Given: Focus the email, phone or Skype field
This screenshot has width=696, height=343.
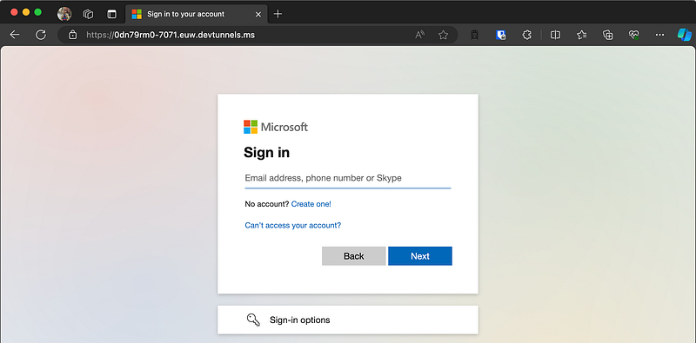Looking at the screenshot, I should click(347, 178).
